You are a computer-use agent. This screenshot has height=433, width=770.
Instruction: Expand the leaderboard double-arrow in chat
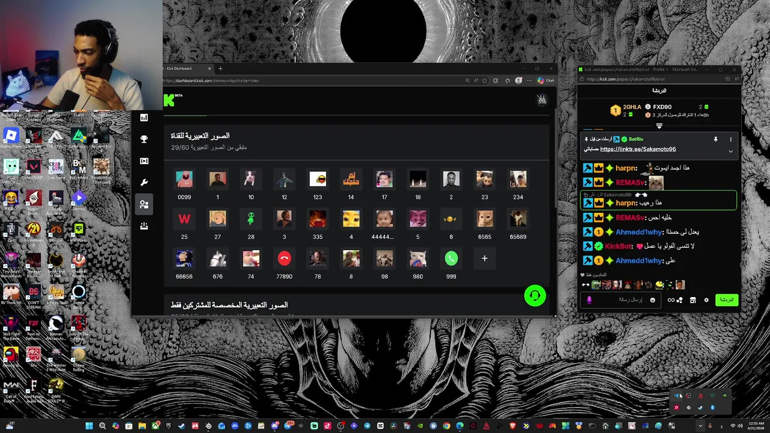(x=659, y=126)
